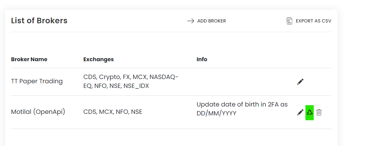Click the arrow icon beside ADD BROKER
381x146 pixels.
[x=190, y=21]
